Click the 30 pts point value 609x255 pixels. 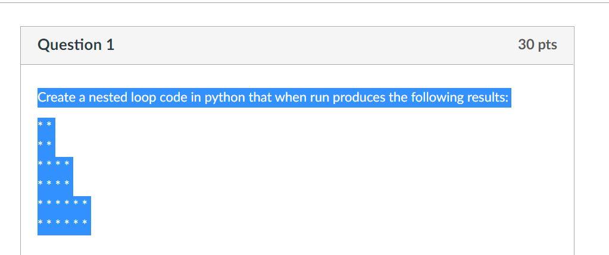pos(537,45)
